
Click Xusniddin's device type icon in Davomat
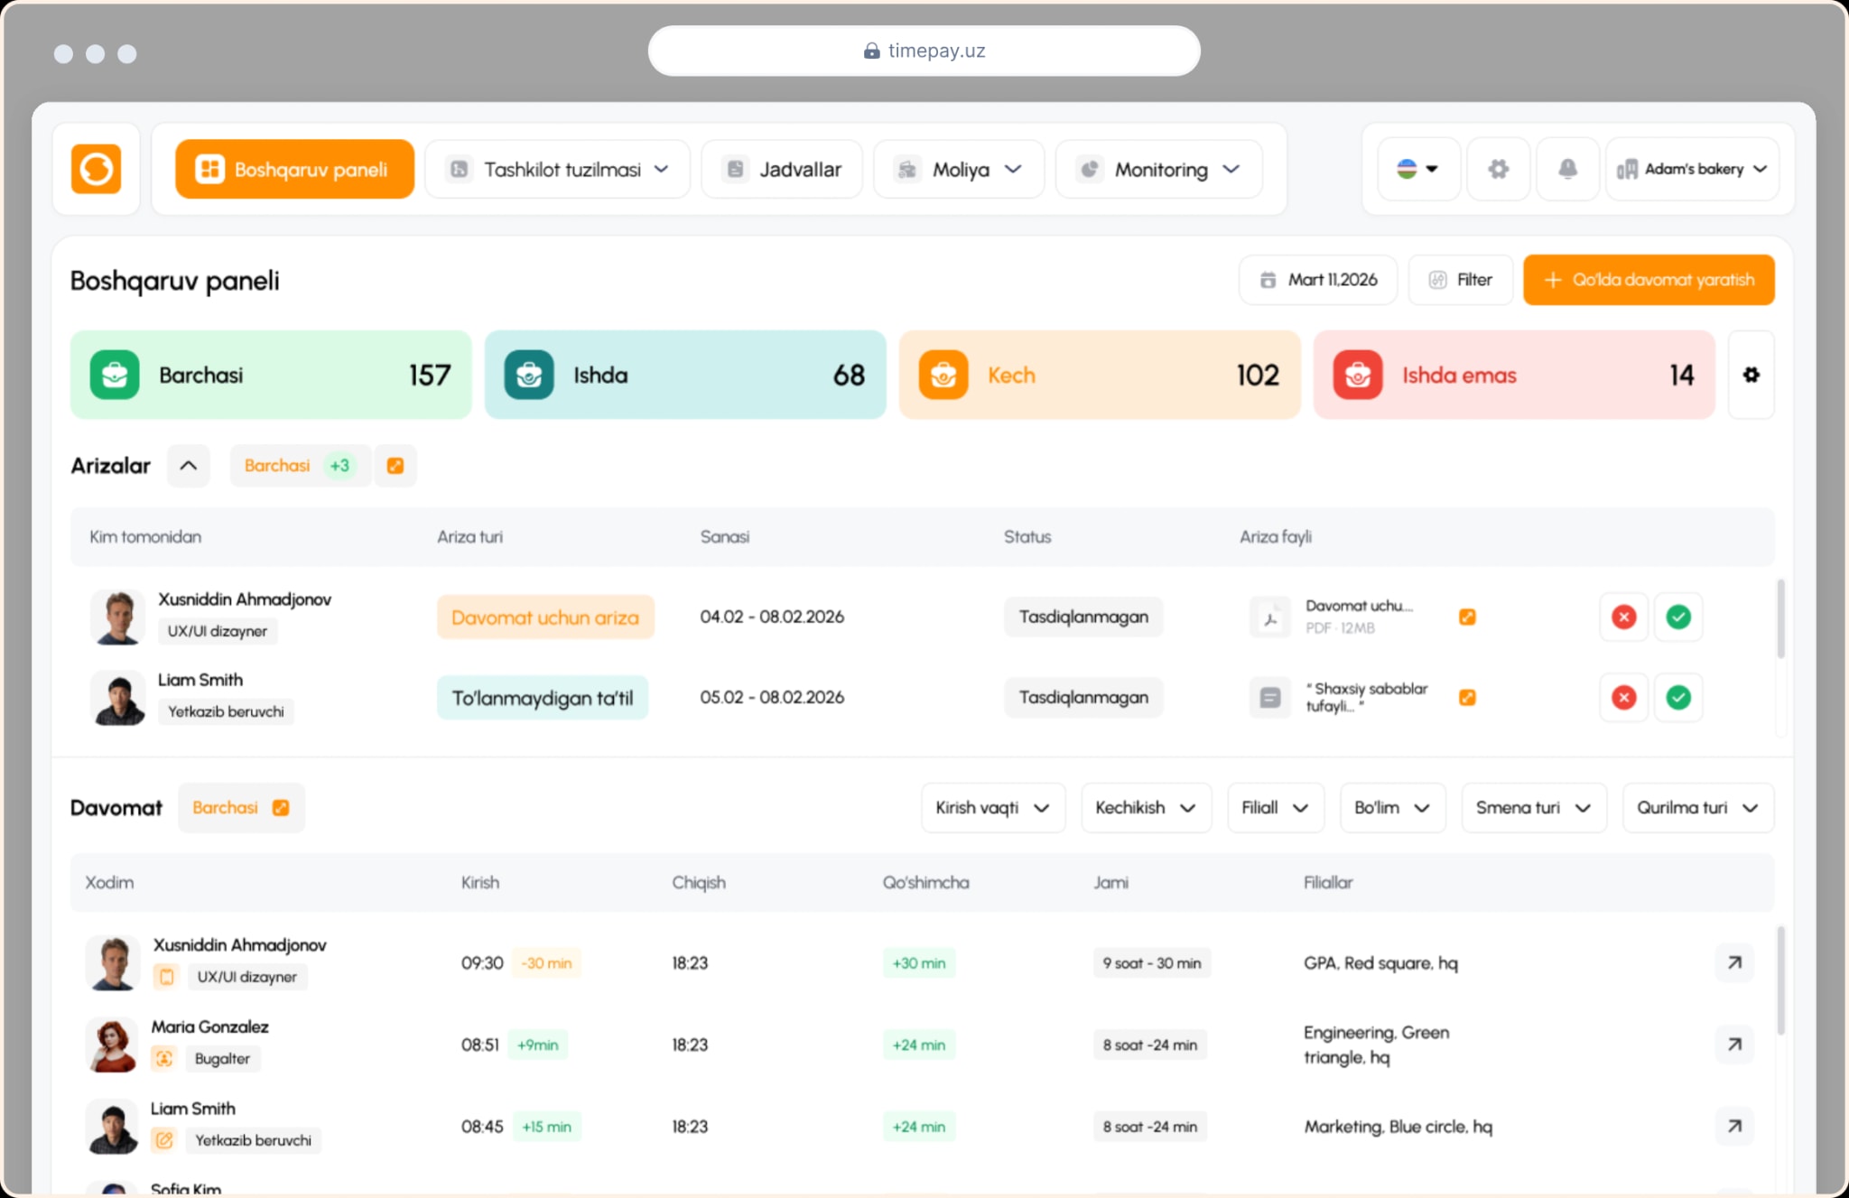(x=166, y=977)
